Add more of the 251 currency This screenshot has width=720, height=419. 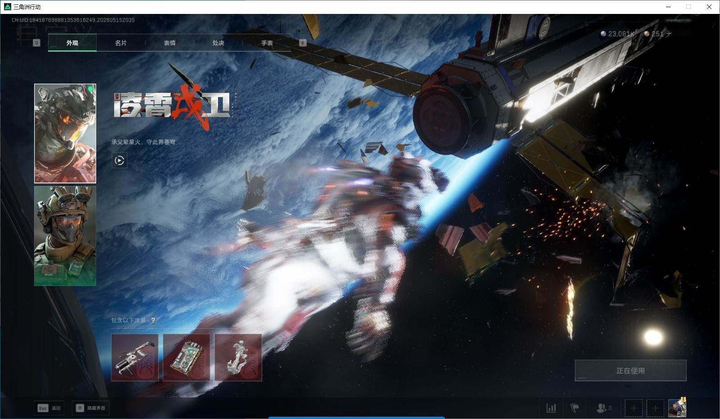click(669, 34)
